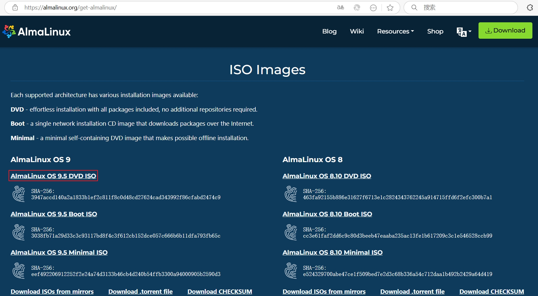The height and width of the screenshot is (296, 538).
Task: Click fingerprint icon beside 8.10 DVD SHA-256
Action: 291,194
